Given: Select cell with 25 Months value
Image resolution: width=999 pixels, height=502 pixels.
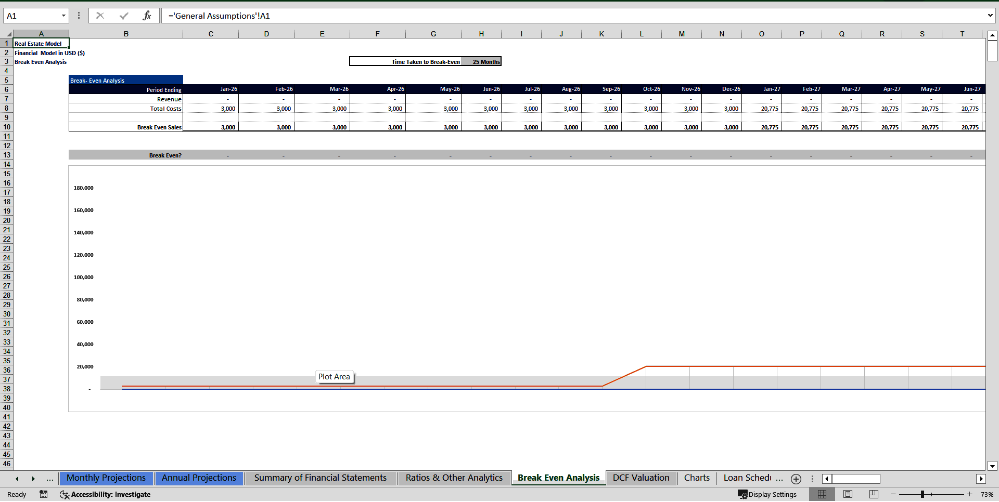Looking at the screenshot, I should pos(481,61).
